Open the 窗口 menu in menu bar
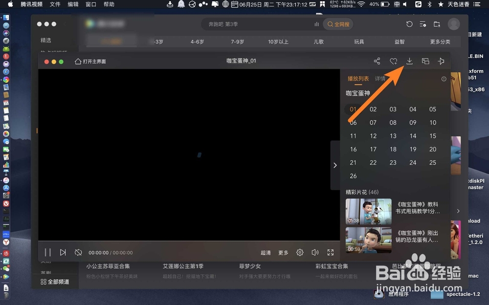489x305 pixels. click(91, 4)
